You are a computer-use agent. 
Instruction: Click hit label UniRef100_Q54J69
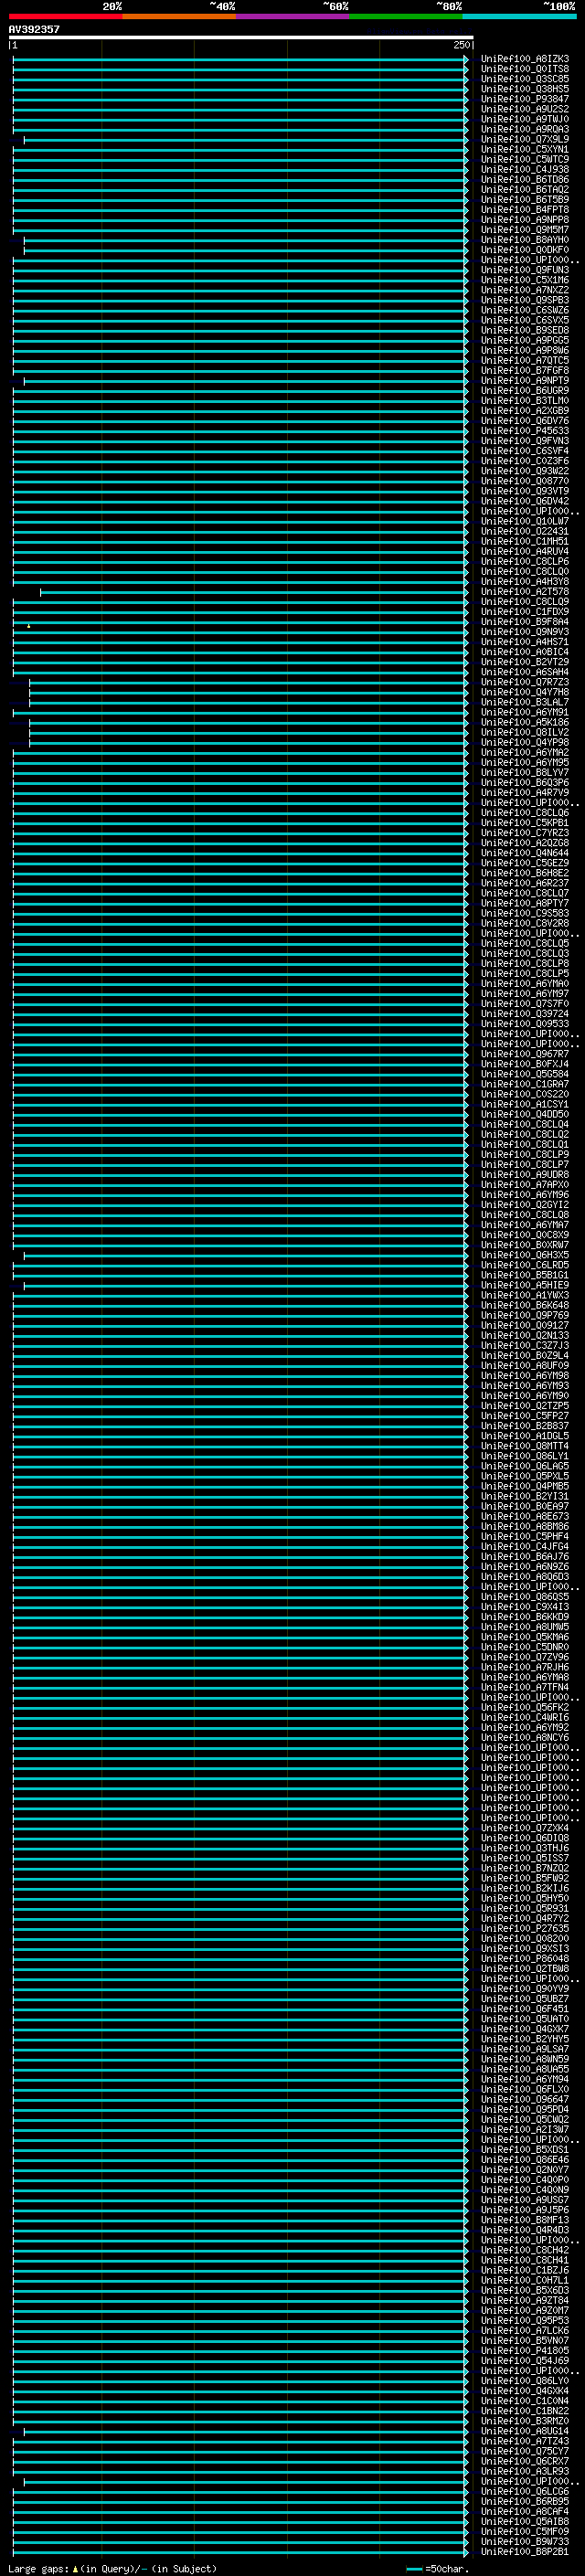[525, 2361]
